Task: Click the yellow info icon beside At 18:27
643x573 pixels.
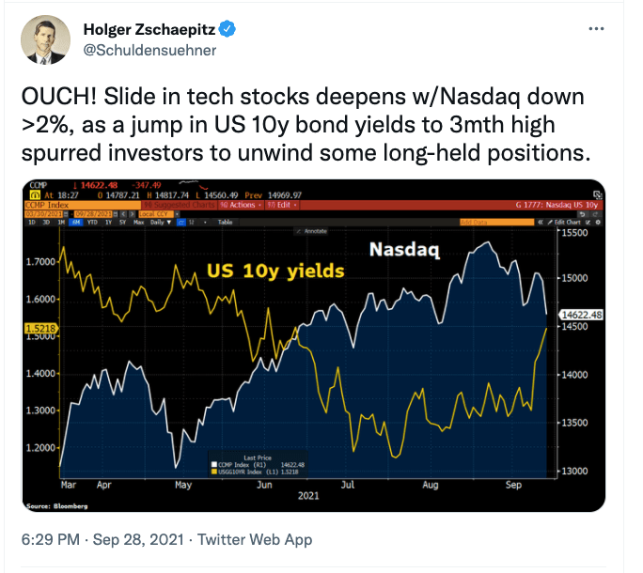Action: click(31, 194)
